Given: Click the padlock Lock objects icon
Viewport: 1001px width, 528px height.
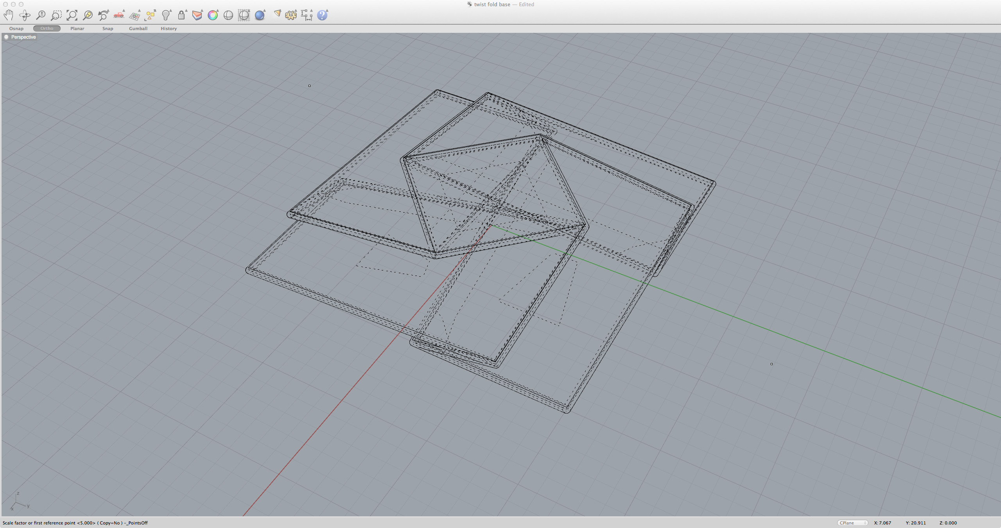Looking at the screenshot, I should click(181, 15).
